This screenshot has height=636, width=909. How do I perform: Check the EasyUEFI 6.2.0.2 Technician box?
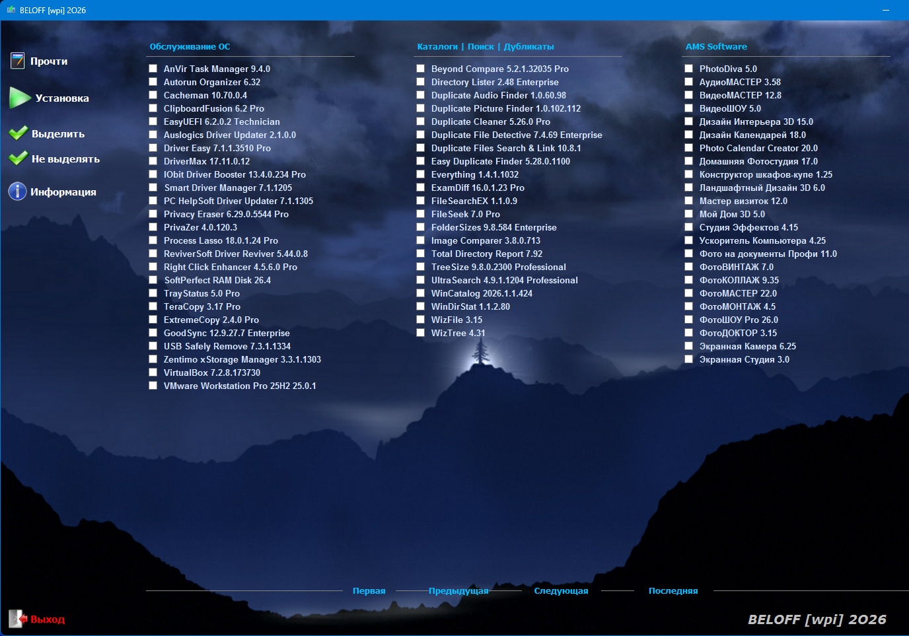(x=153, y=122)
